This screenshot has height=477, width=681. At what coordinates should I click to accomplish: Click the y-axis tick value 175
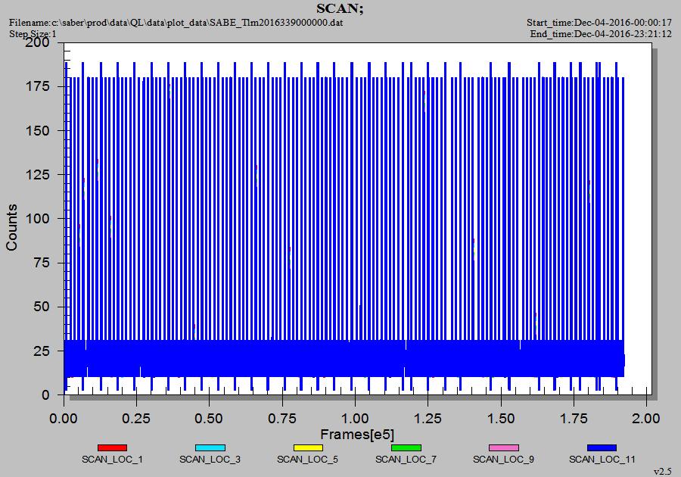pos(38,86)
